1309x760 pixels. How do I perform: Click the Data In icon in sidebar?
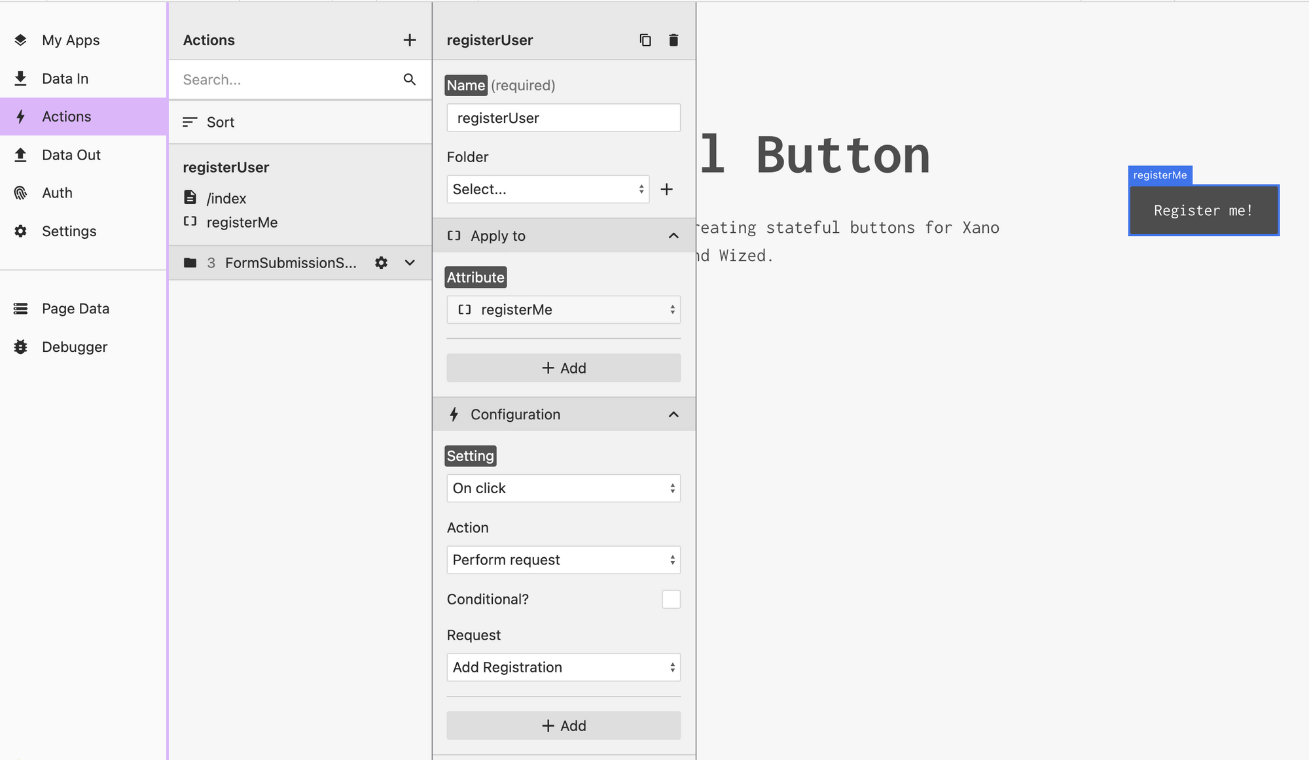pos(22,78)
